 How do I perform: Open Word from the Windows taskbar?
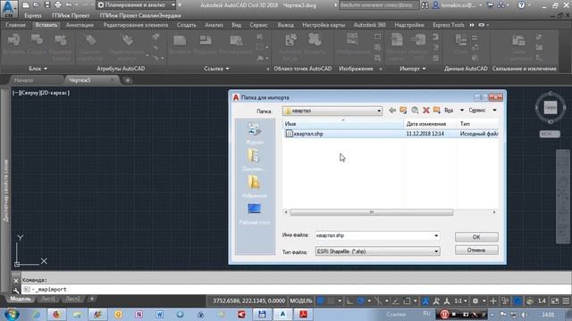coord(159,315)
